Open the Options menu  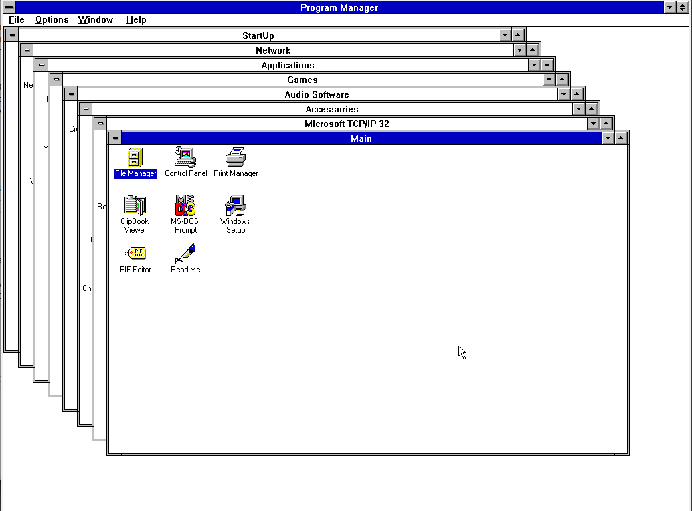tap(52, 20)
